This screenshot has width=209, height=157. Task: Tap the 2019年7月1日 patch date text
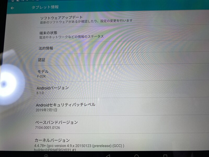(46, 110)
